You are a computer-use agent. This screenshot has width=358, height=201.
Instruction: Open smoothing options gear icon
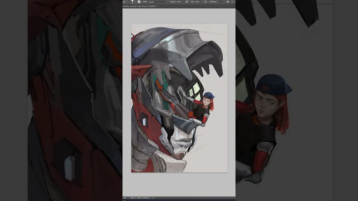coord(228,2)
